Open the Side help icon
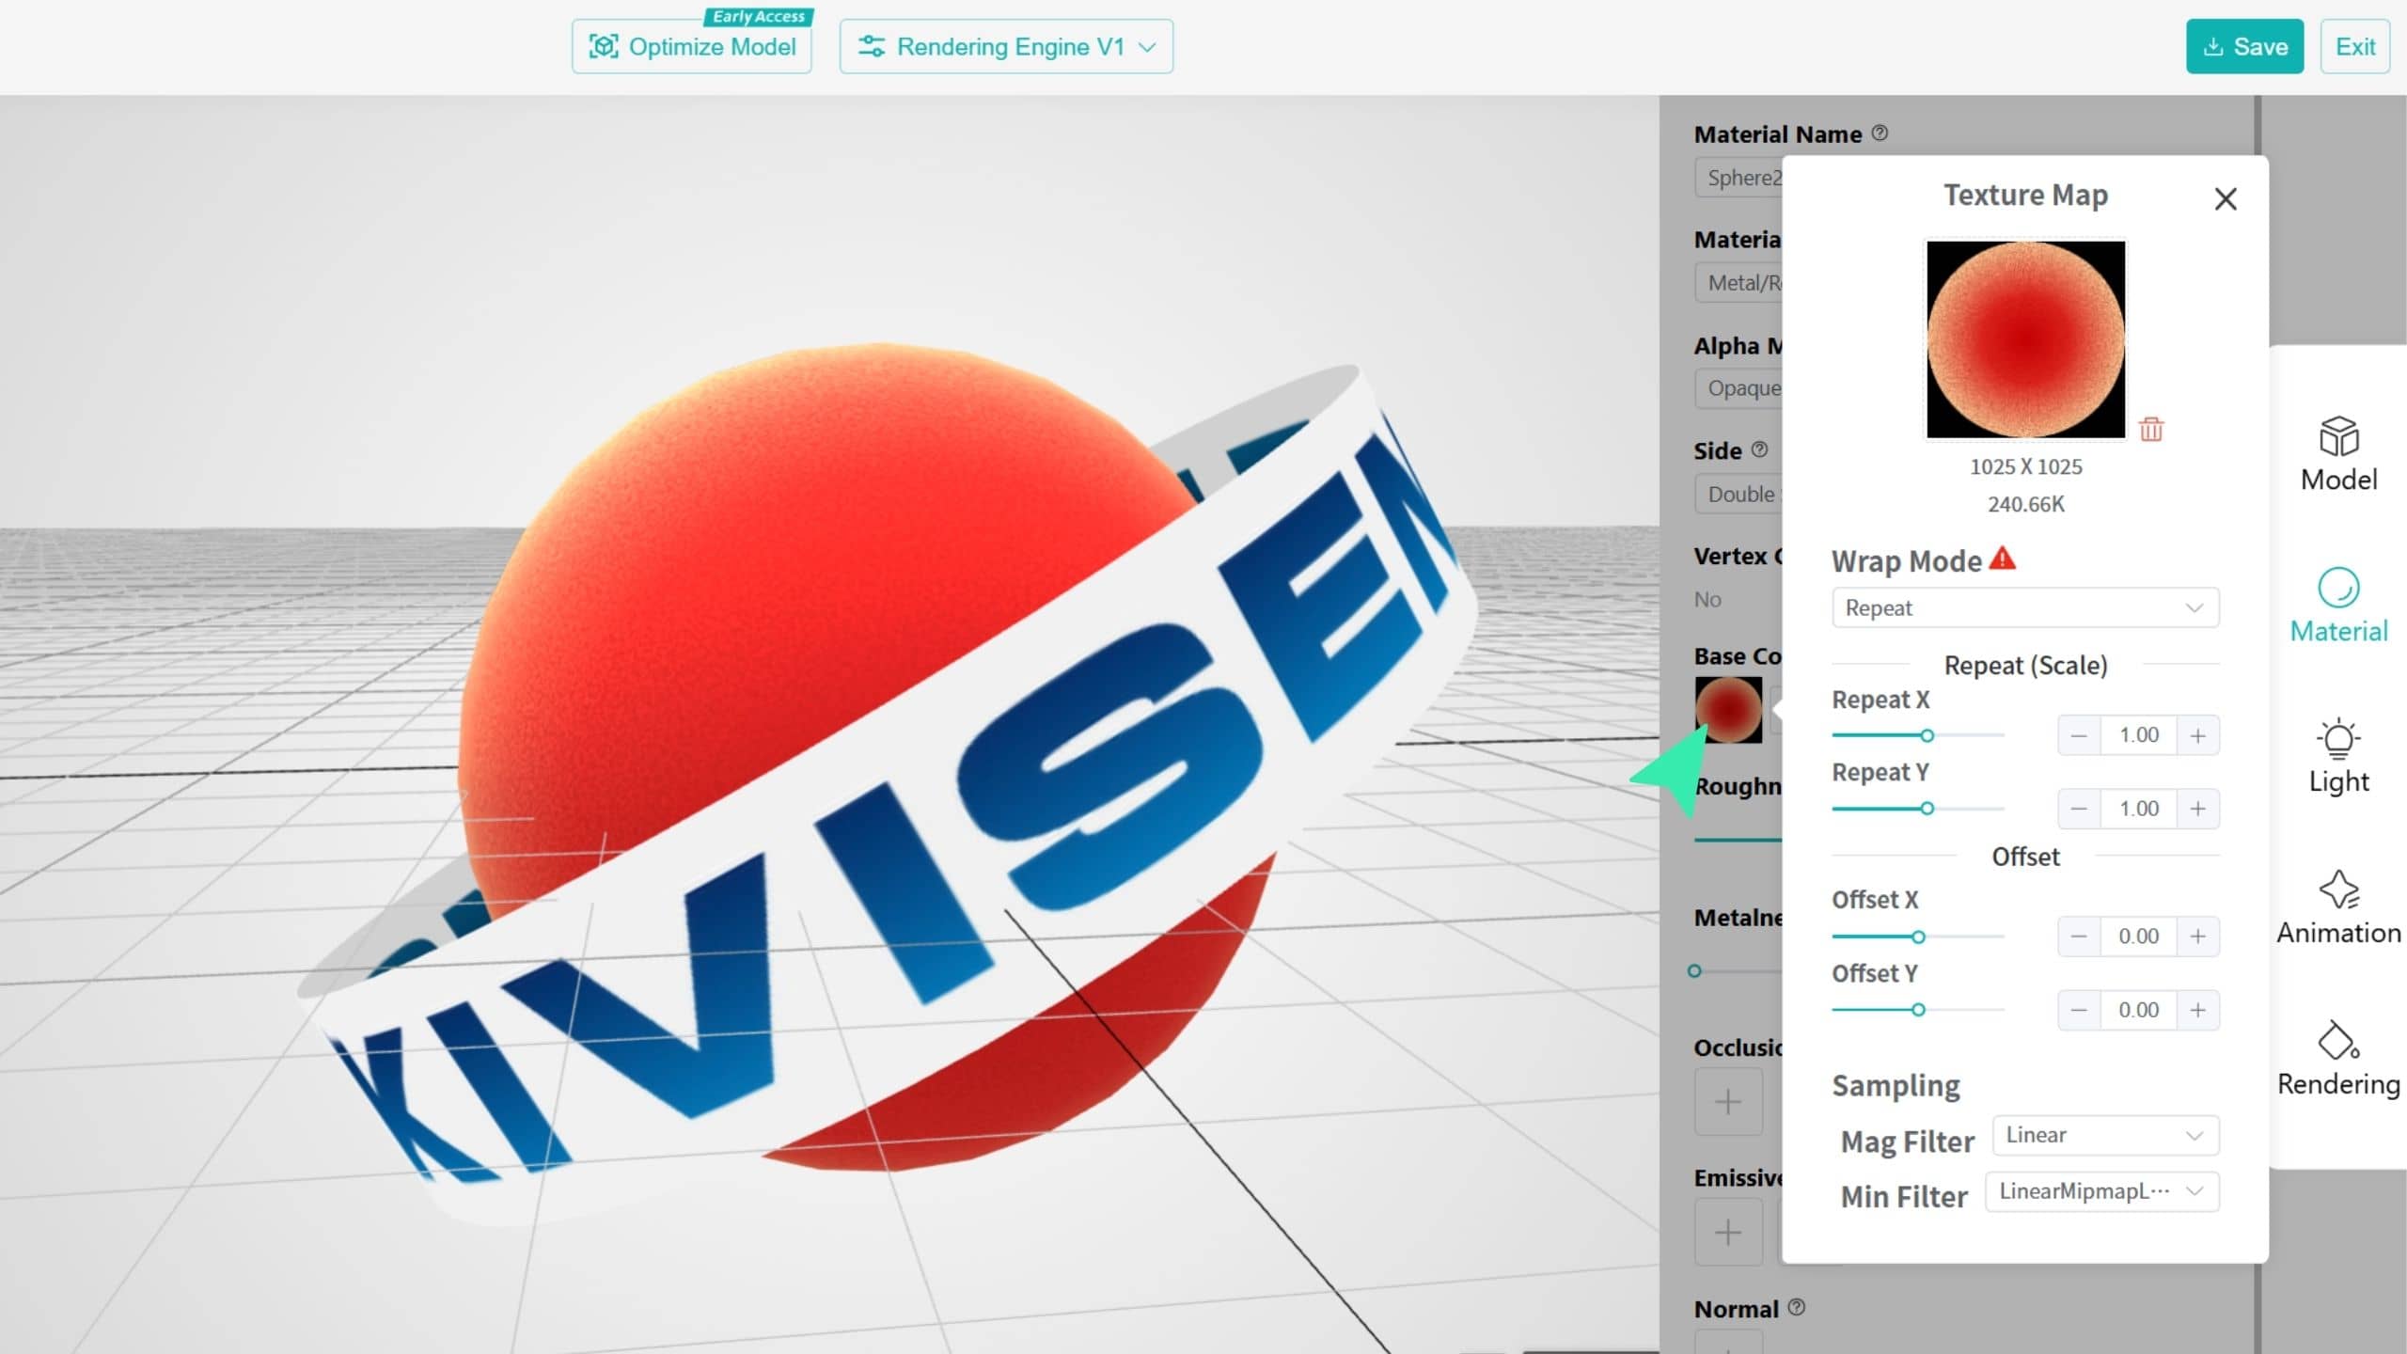 (x=1759, y=449)
